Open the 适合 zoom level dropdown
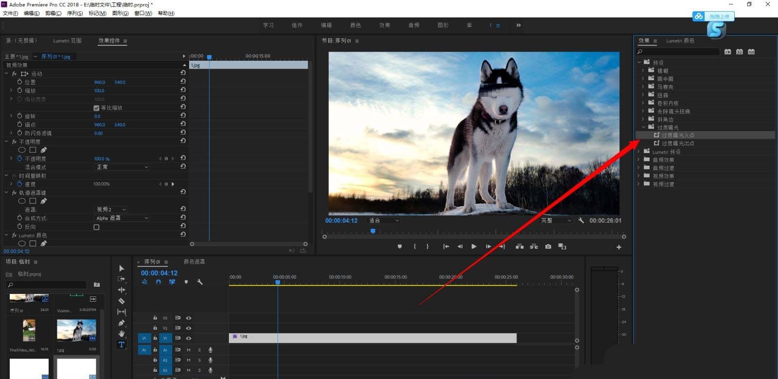This screenshot has height=379, width=778. [x=384, y=221]
